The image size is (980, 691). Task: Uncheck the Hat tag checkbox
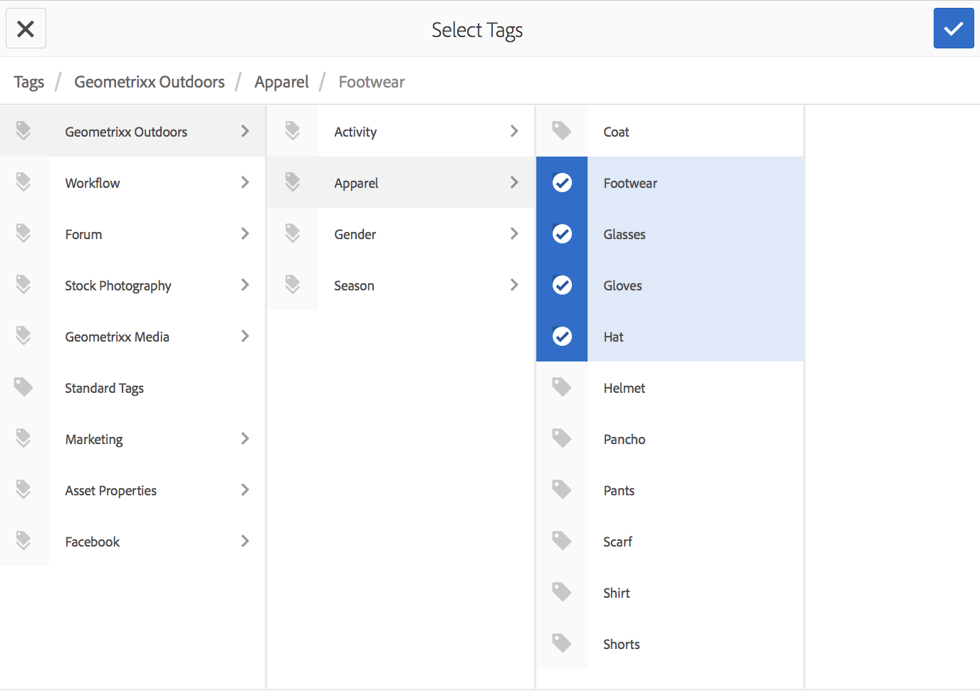click(x=562, y=337)
